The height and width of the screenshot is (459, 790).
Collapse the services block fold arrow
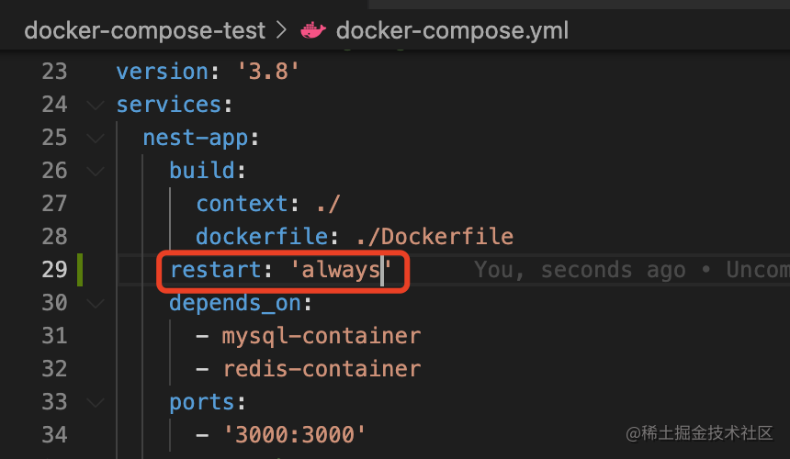[x=96, y=105]
